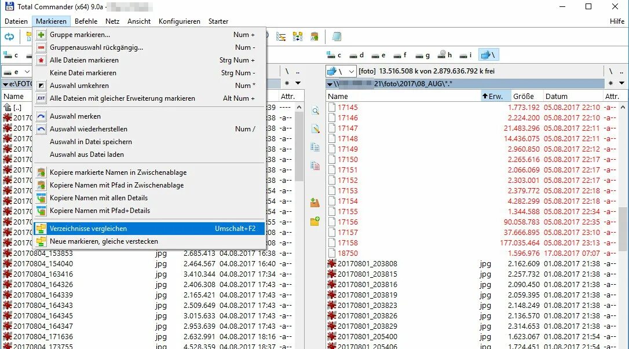Open the left panel directory history arrow
The image size is (629, 349).
point(298,83)
